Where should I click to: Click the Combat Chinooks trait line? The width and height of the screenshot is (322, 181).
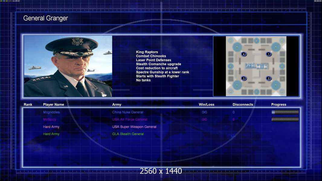pos(151,56)
